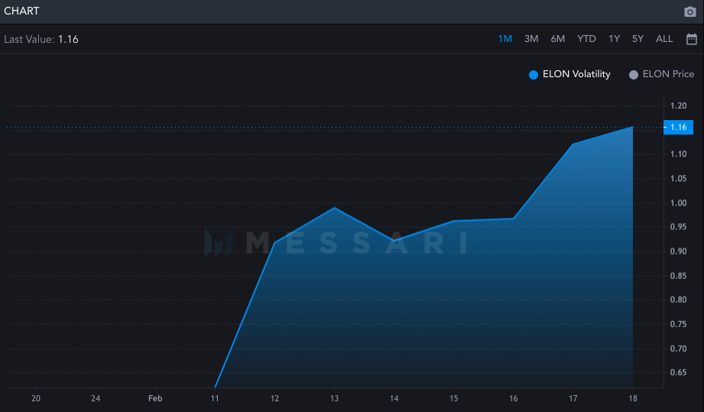The width and height of the screenshot is (704, 412).
Task: Click the highlighted 1.16 axis value label
Action: [678, 128]
